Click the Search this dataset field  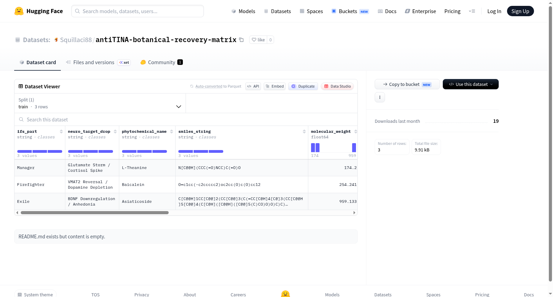tap(186, 119)
